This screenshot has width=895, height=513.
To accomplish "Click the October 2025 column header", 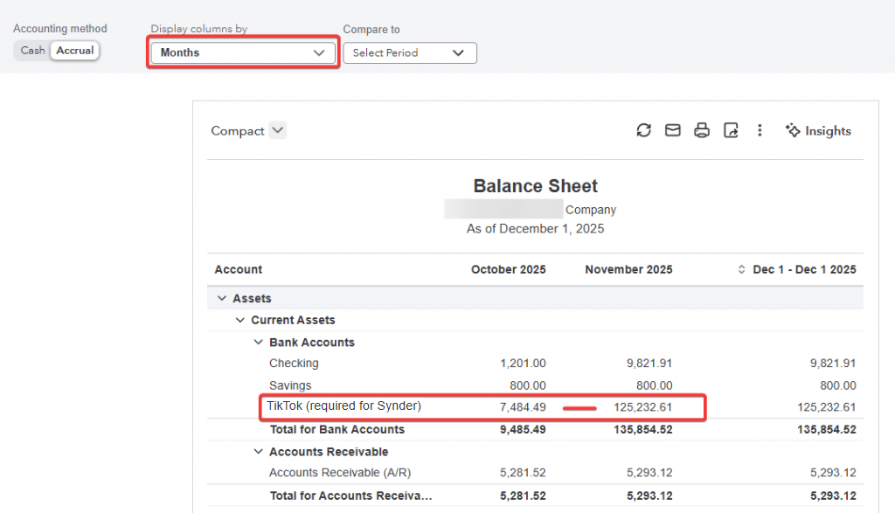I will (508, 270).
